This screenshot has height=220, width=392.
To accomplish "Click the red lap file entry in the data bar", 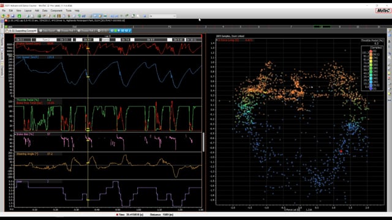I will (x=65, y=21).
